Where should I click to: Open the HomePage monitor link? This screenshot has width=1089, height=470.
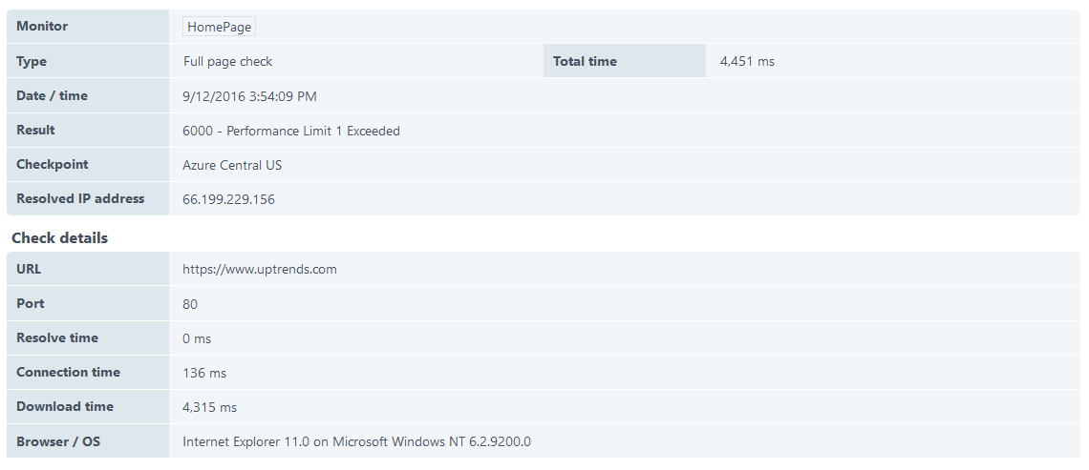click(220, 27)
